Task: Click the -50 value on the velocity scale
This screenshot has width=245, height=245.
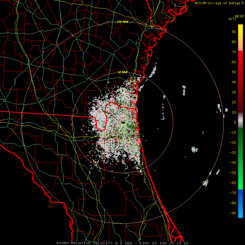Action: (x=233, y=173)
